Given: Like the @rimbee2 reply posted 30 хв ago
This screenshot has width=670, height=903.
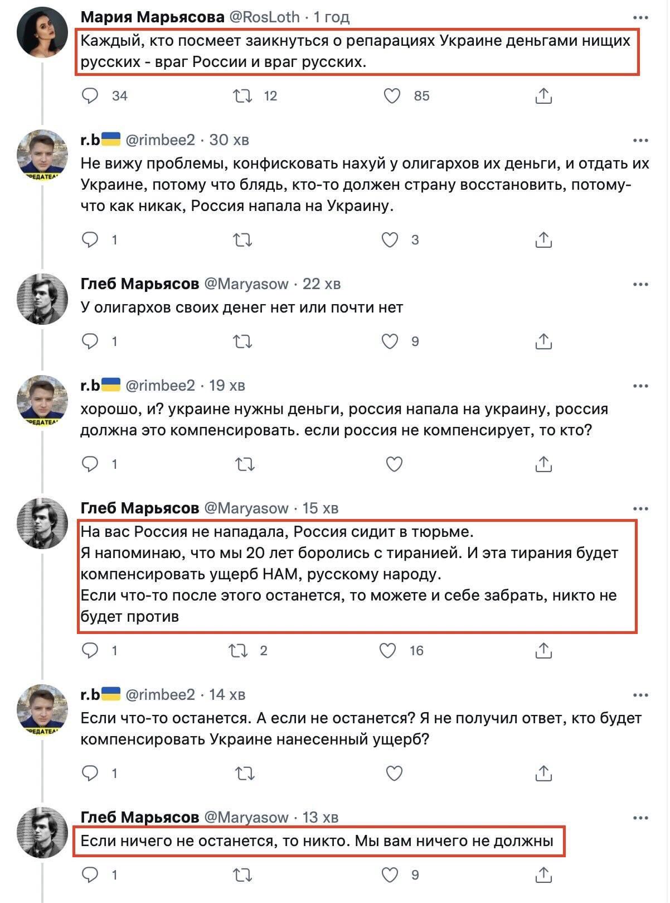Looking at the screenshot, I should (390, 240).
